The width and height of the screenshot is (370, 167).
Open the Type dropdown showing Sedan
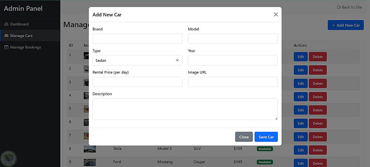pyautogui.click(x=137, y=60)
